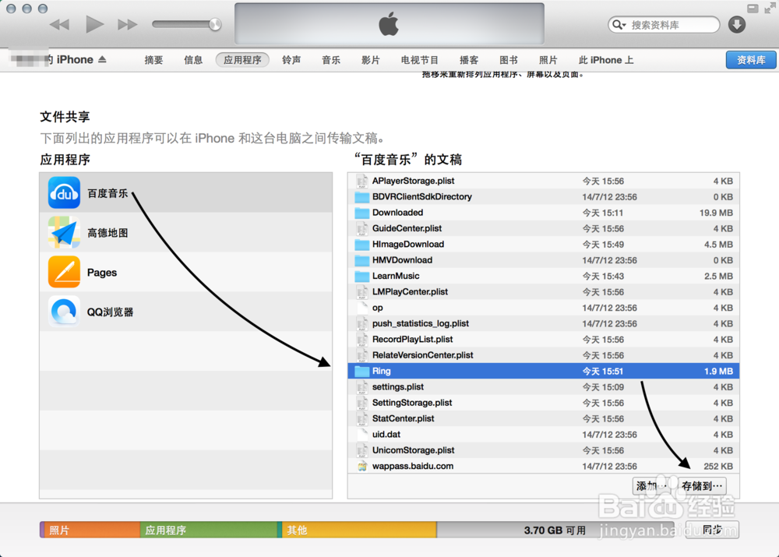Image resolution: width=779 pixels, height=557 pixels.
Task: Select the 百度音乐 app icon
Action: tap(64, 192)
